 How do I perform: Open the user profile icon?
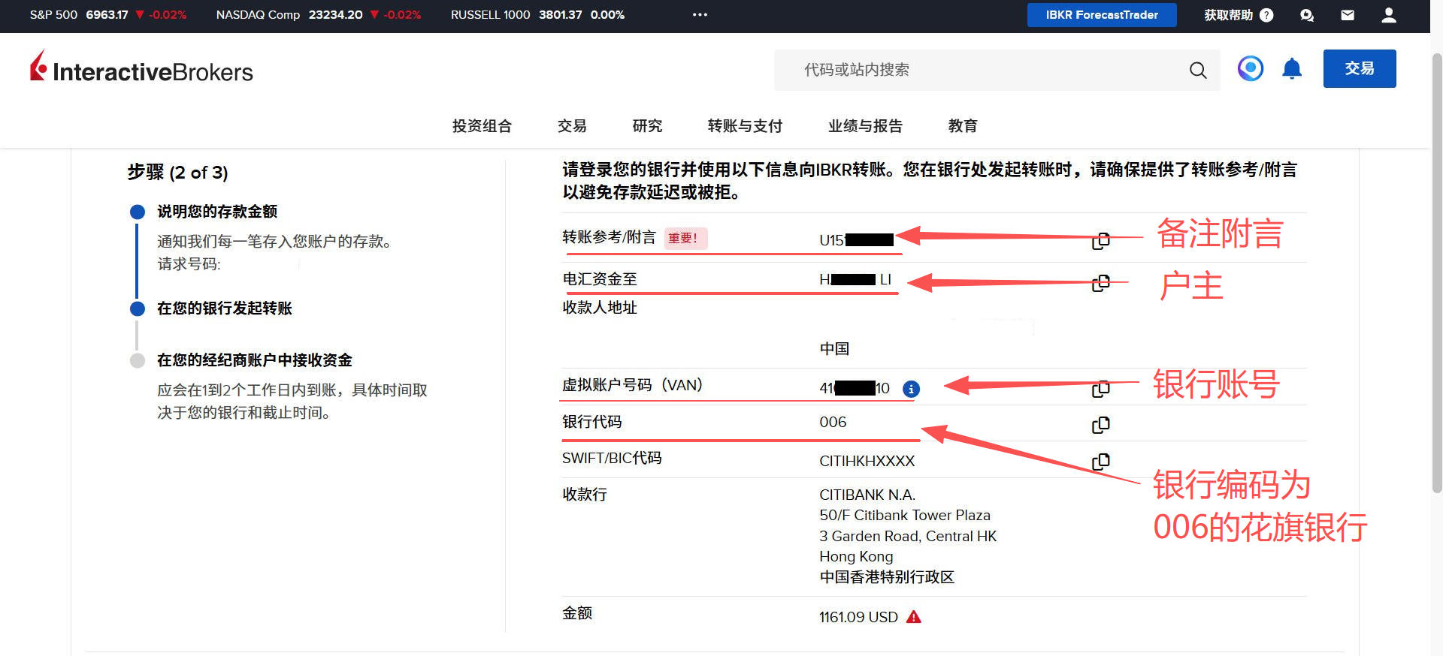[1388, 15]
